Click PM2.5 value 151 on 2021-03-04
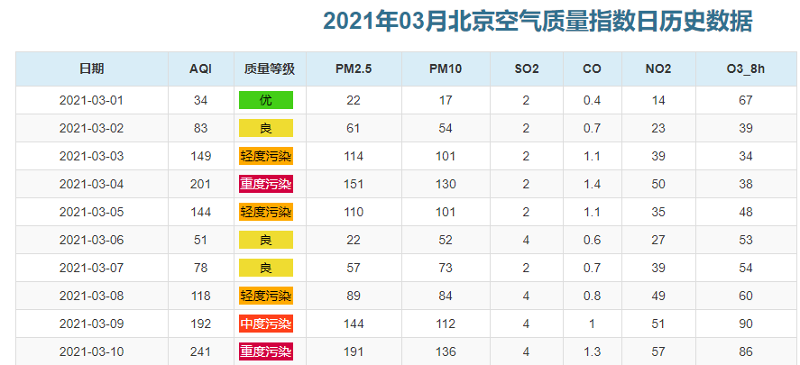The height and width of the screenshot is (365, 800). coord(353,184)
